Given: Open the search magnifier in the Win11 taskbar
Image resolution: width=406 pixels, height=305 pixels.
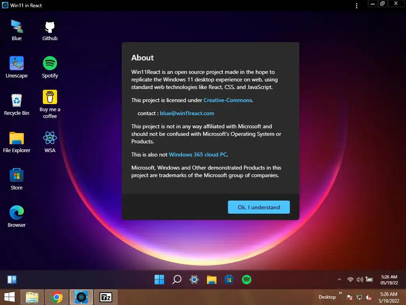Looking at the screenshot, I should tap(177, 280).
